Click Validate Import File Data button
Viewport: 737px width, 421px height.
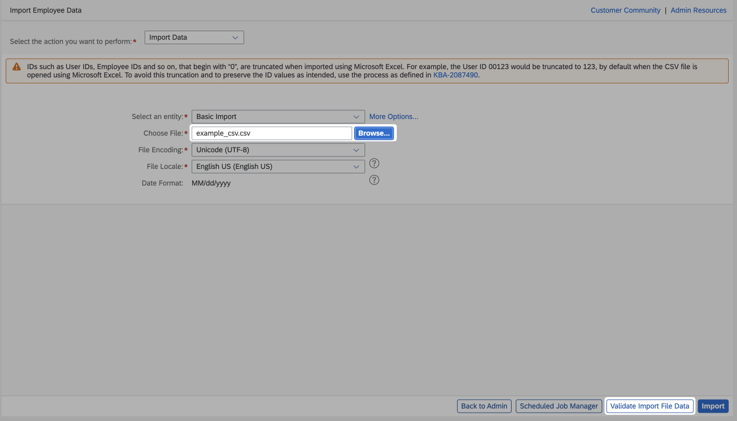pos(650,406)
